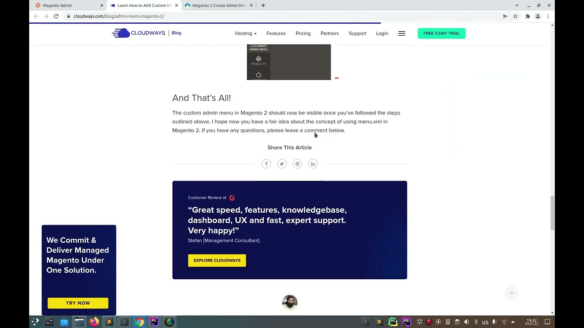
Task: Click FREE 3-DAY TRIAL button
Action: point(442,33)
